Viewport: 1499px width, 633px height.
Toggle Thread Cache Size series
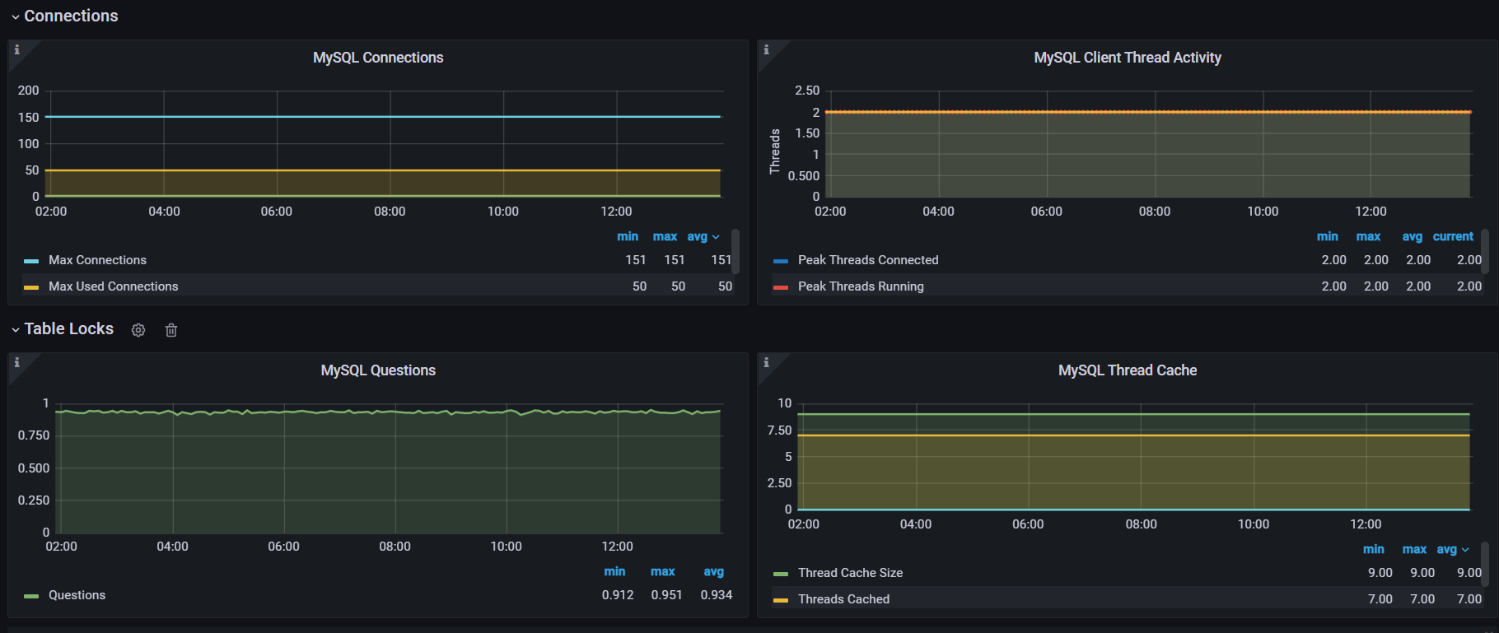click(x=850, y=573)
